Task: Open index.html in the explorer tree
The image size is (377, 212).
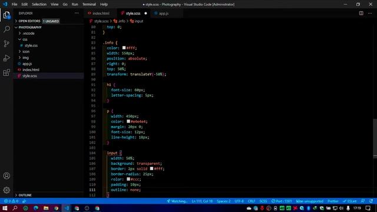Action: tap(31, 69)
